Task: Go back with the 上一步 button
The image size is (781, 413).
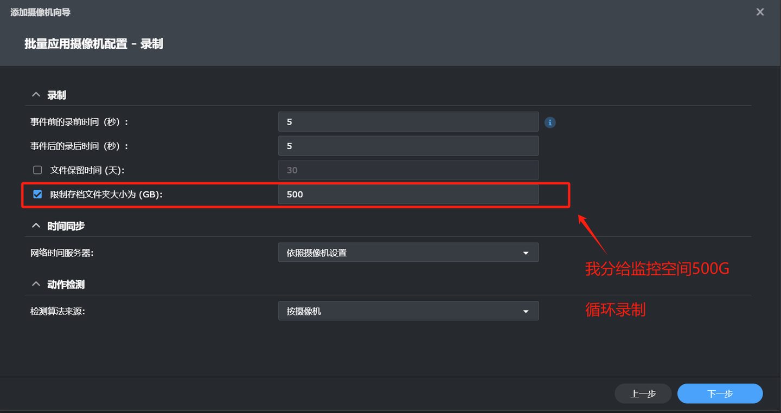Action: (643, 394)
